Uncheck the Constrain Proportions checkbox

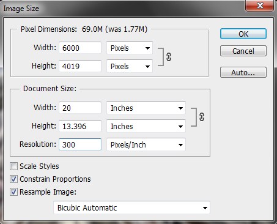(13, 179)
